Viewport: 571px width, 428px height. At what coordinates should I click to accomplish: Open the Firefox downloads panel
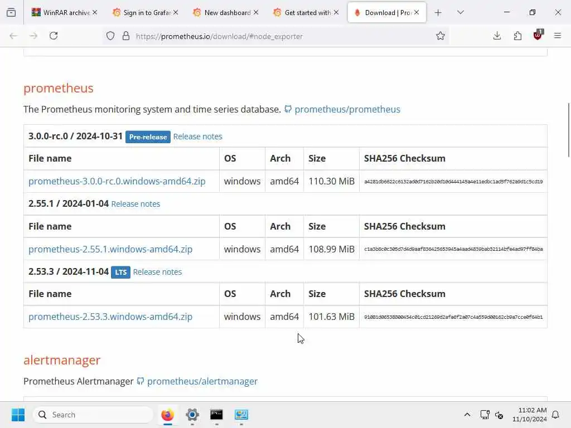tap(497, 36)
